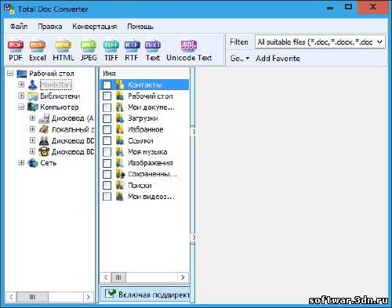Click the Загрузки folder icon

120,118
